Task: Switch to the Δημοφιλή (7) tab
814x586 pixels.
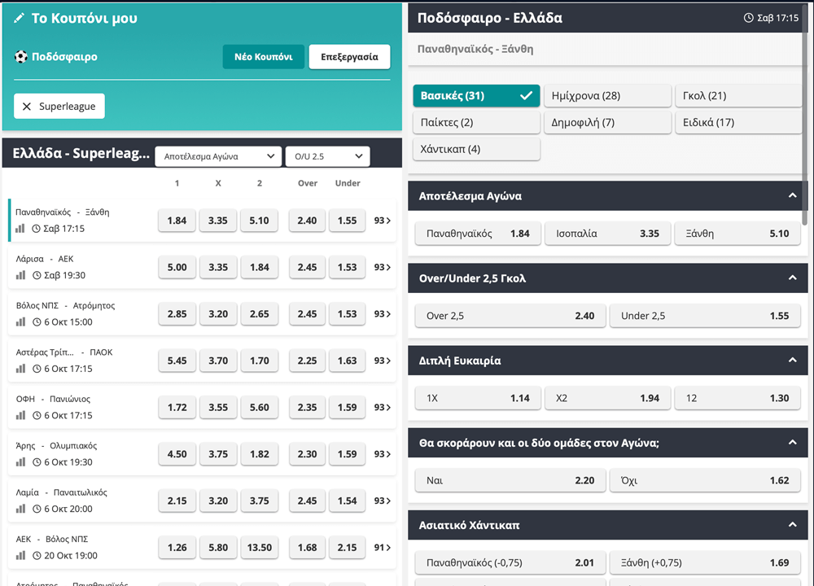Action: (x=607, y=123)
